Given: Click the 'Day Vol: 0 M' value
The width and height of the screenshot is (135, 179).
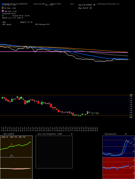Looking at the screenshot, I should [x=85, y=8].
